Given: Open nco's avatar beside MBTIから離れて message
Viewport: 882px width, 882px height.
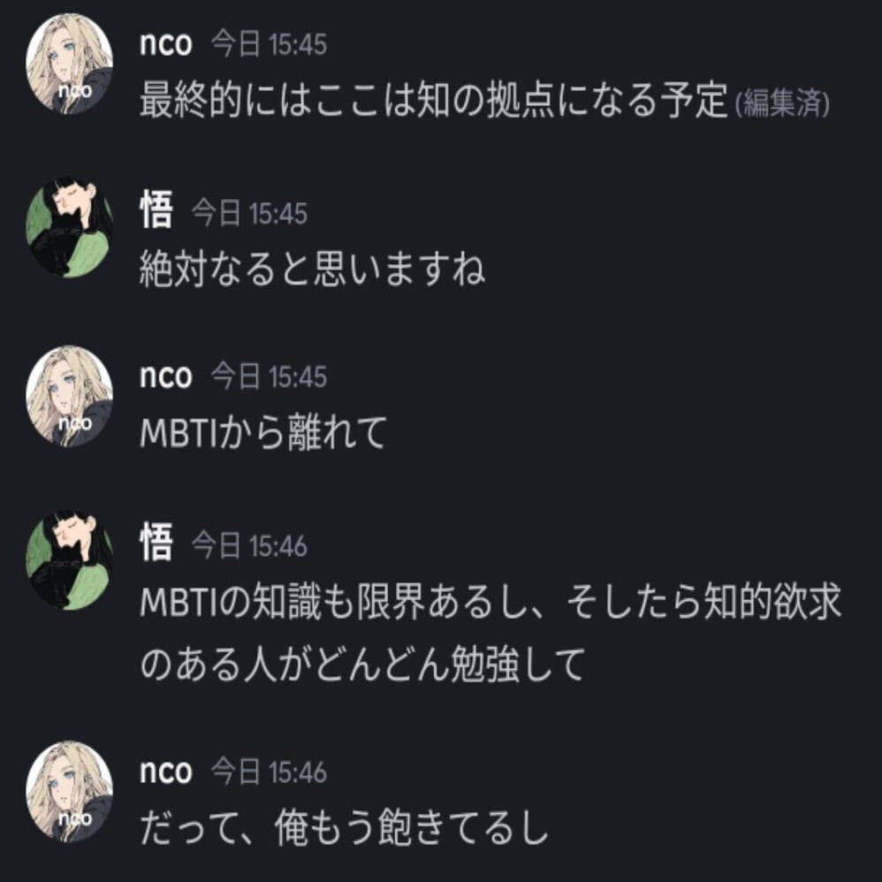Looking at the screenshot, I should coord(69,395).
